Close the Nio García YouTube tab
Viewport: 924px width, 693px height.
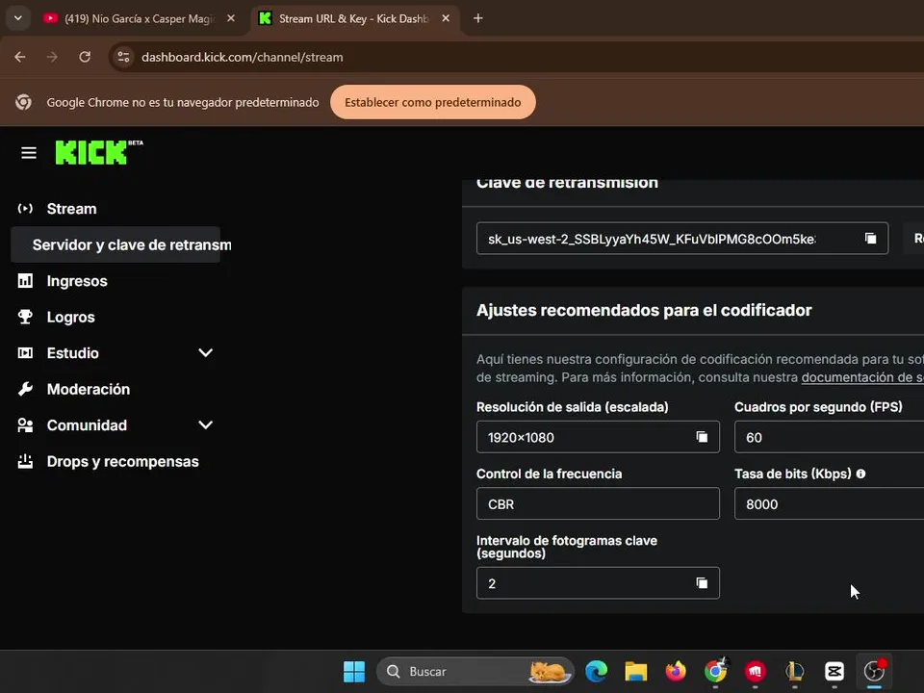click(x=231, y=19)
